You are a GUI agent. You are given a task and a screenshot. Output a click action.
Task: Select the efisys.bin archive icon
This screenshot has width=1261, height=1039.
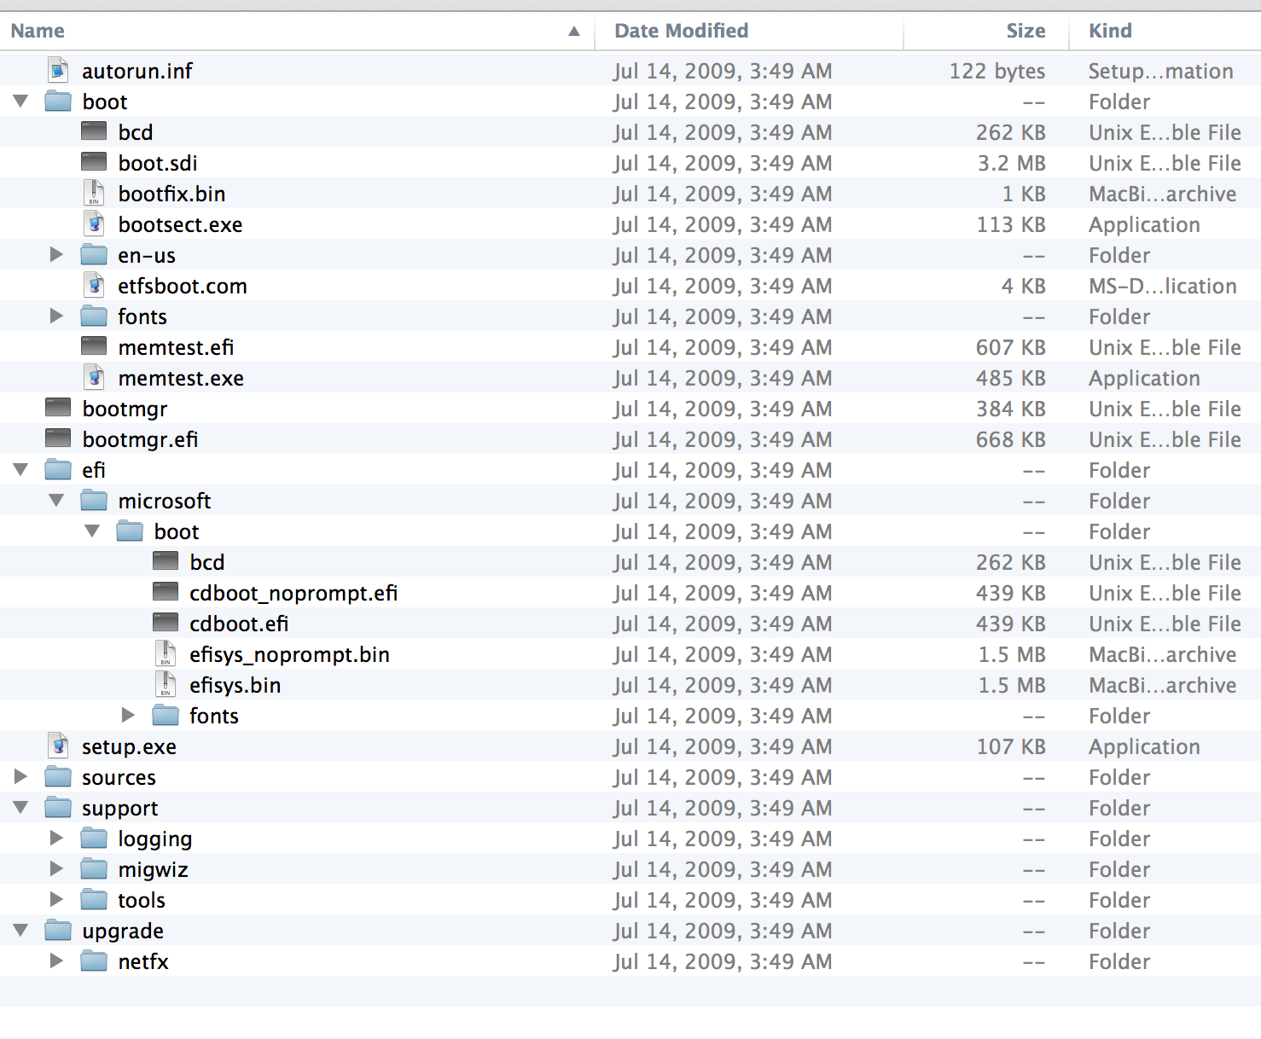165,684
